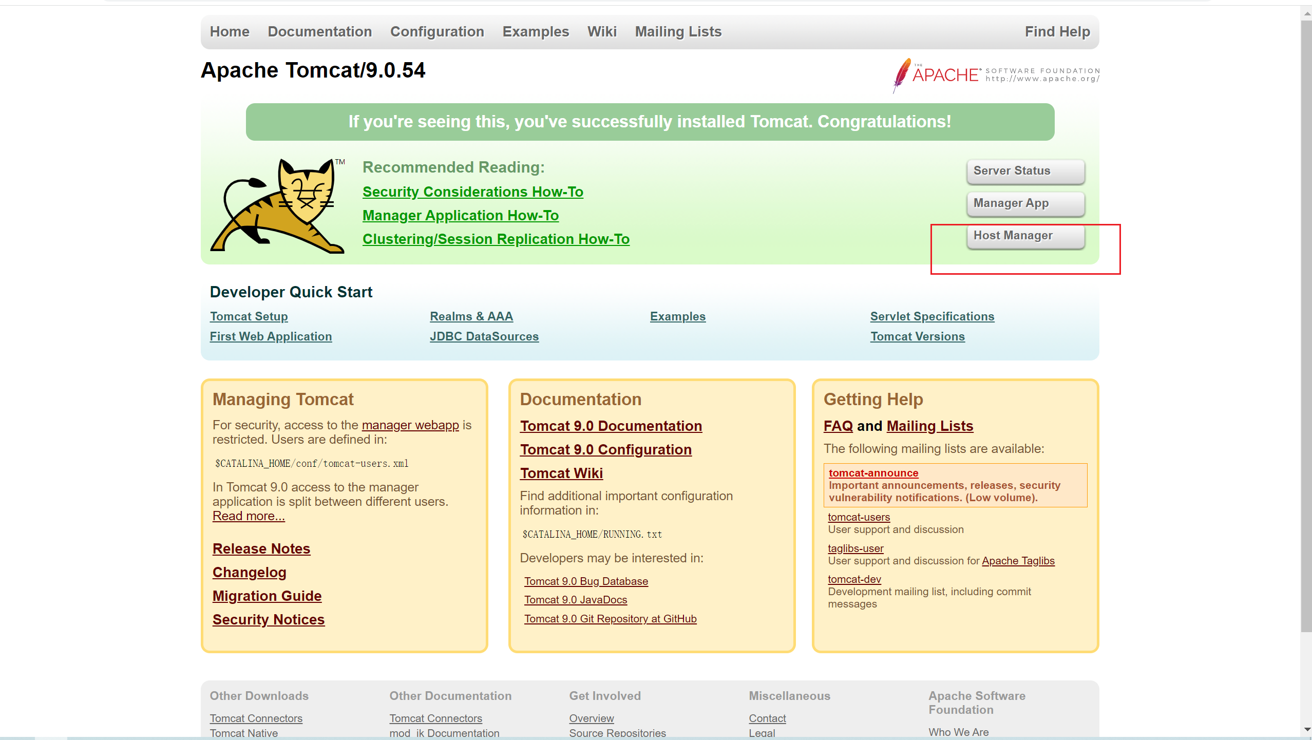This screenshot has width=1312, height=740.
Task: Open Tomcat 9.0 Configuration link
Action: point(605,450)
